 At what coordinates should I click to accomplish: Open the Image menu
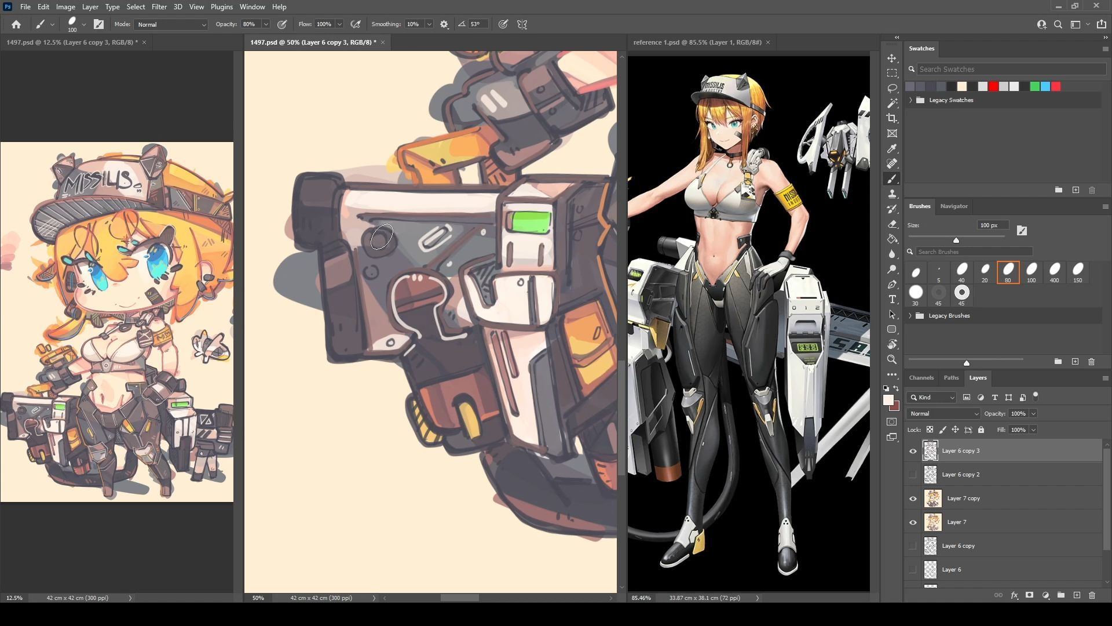click(x=65, y=7)
